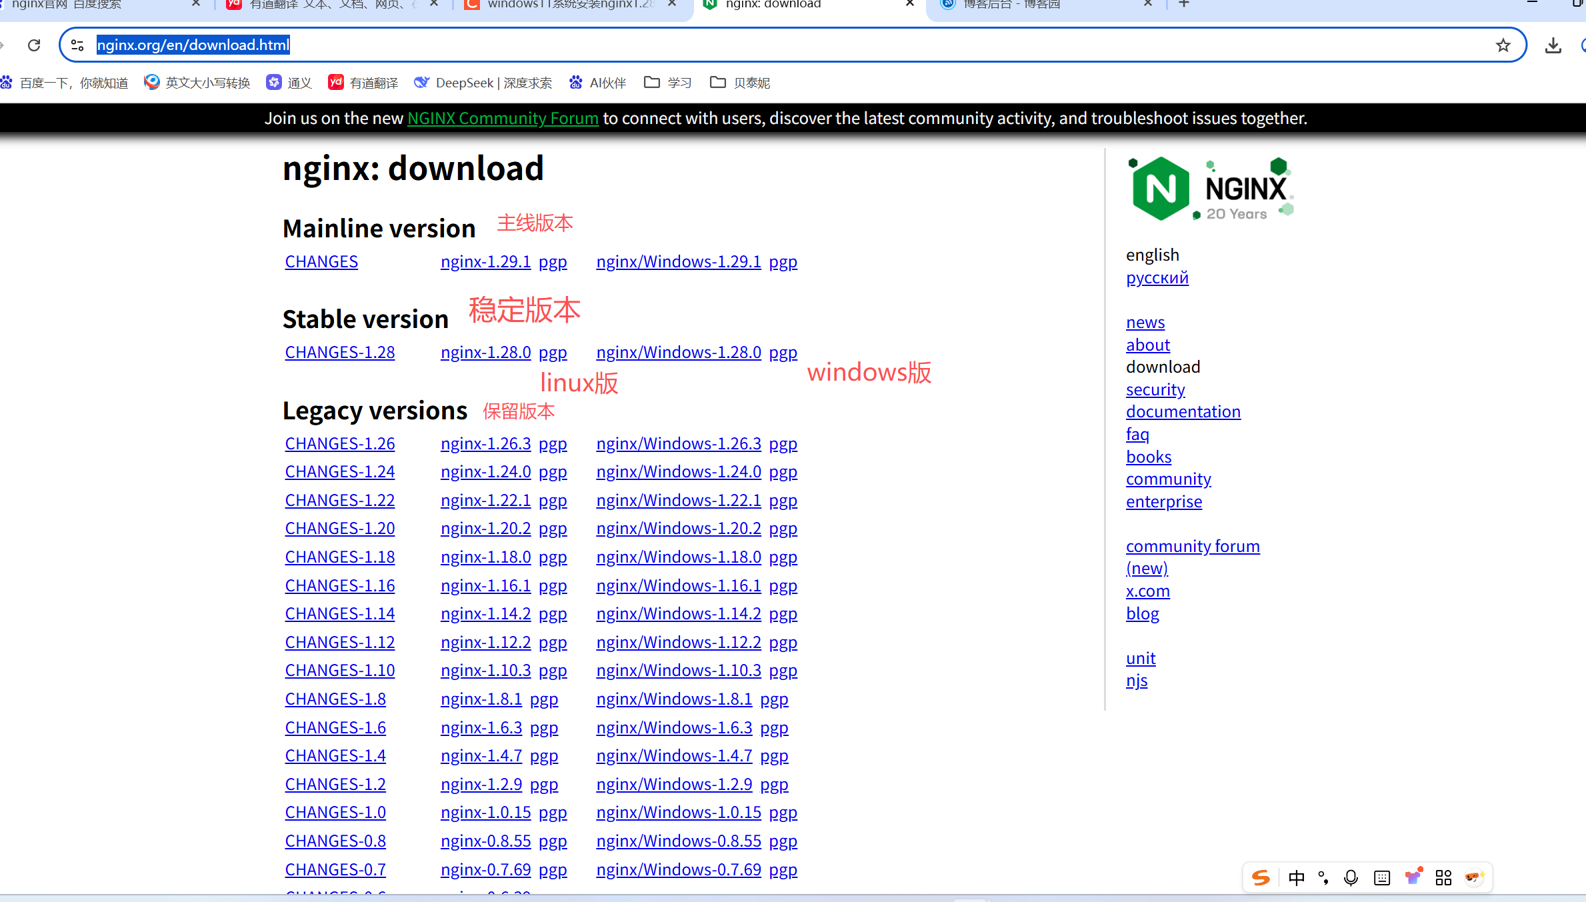This screenshot has width=1586, height=902.
Task: Bookmark this page with star icon
Action: (x=1503, y=45)
